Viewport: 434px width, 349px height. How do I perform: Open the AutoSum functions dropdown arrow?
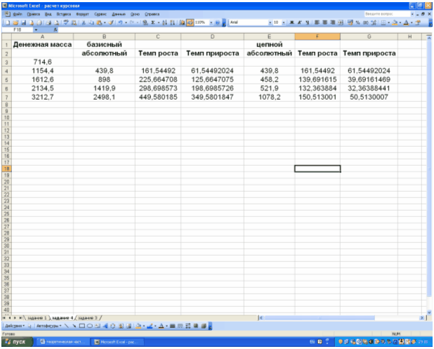point(159,22)
